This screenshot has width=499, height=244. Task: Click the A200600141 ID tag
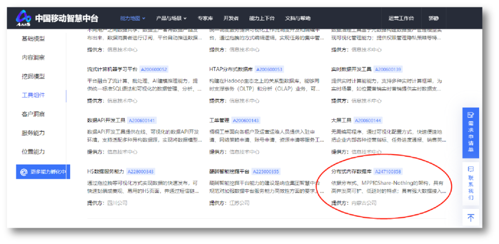142,121
